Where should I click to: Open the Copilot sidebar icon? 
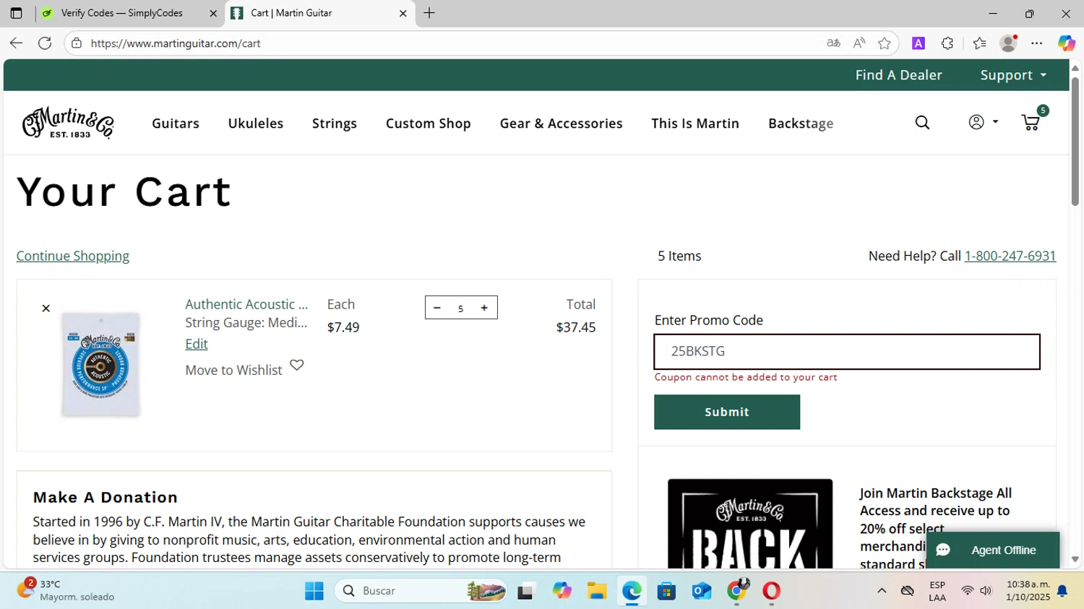click(x=1067, y=43)
